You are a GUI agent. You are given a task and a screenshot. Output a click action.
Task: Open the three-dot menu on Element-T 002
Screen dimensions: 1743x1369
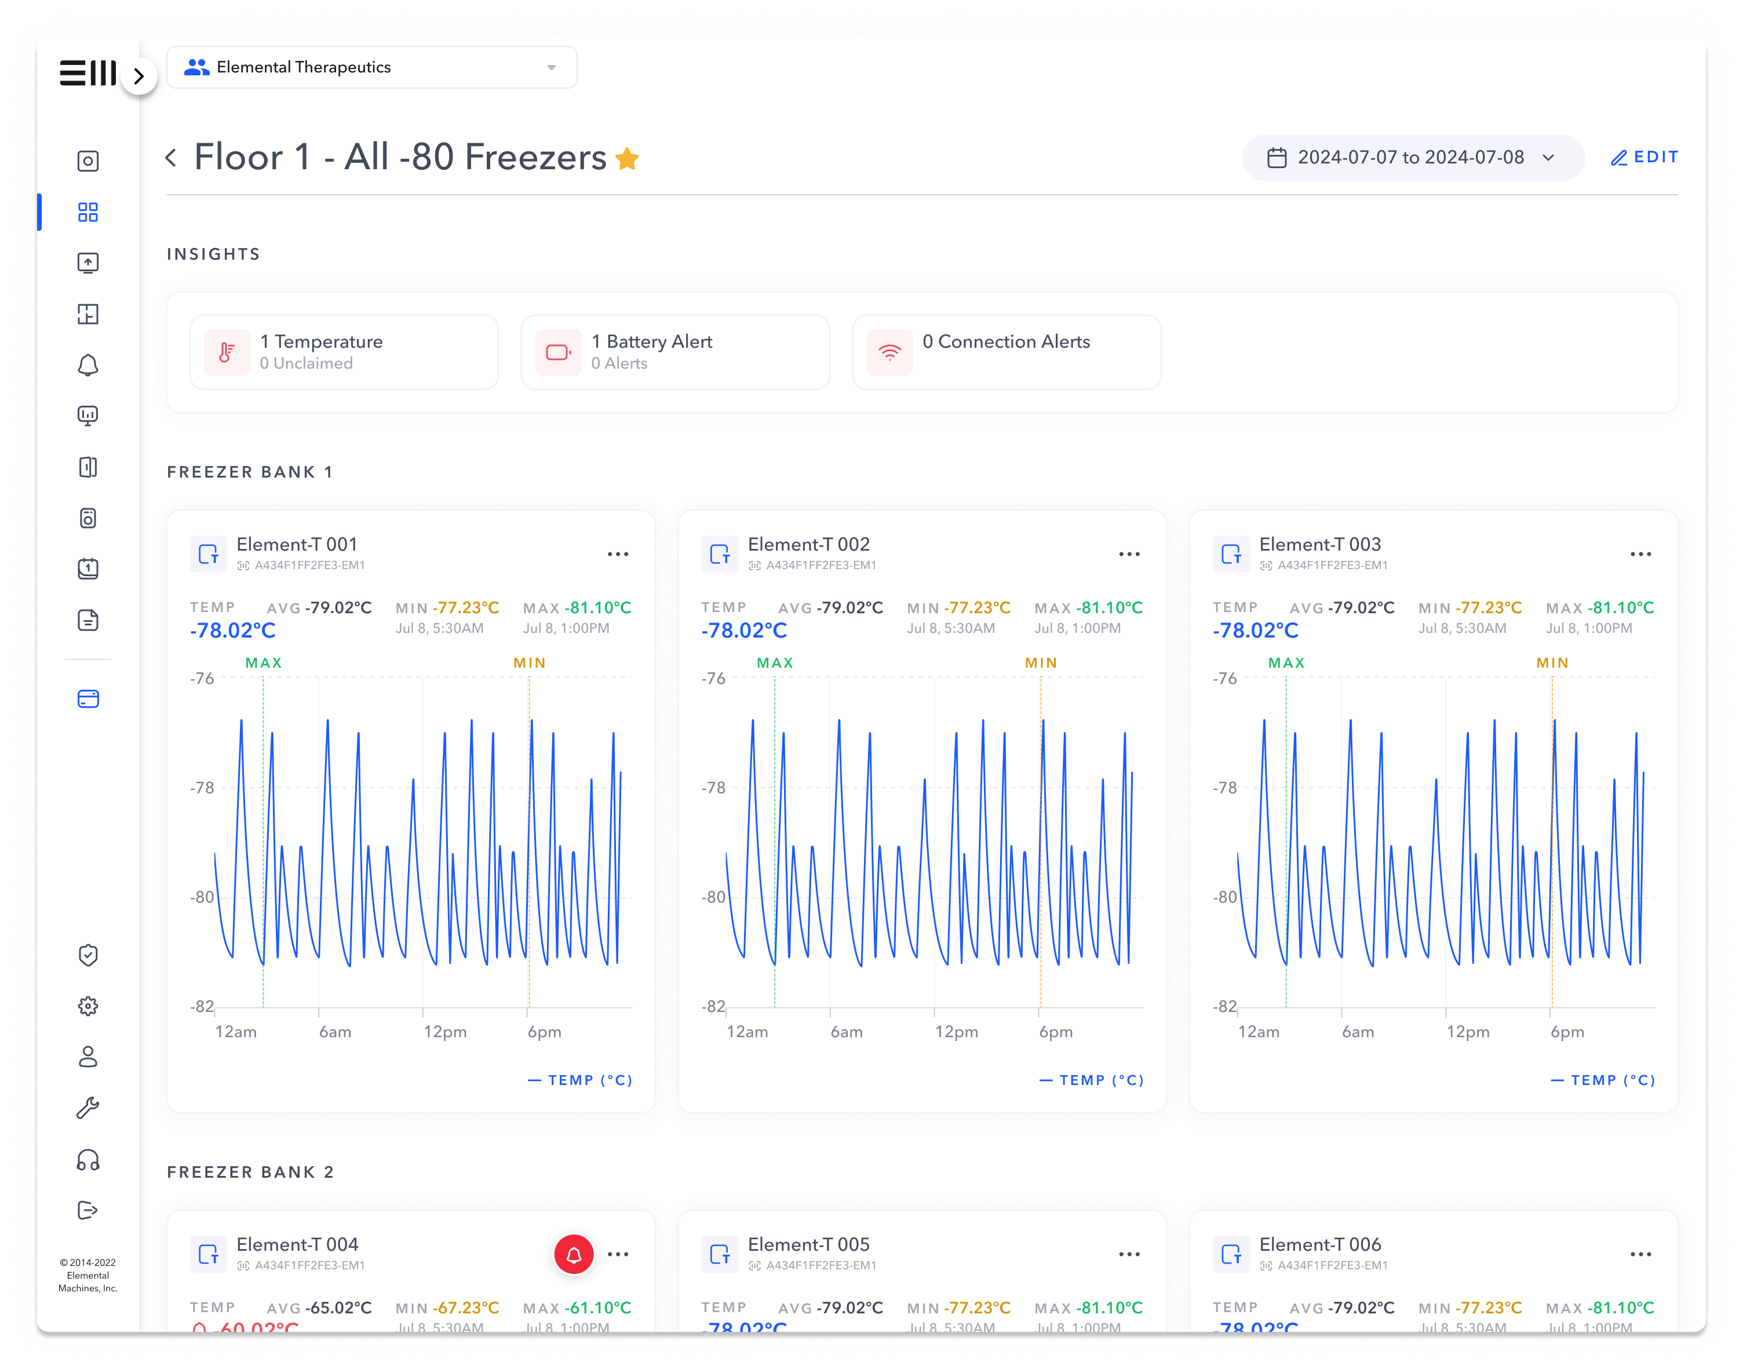(1129, 554)
